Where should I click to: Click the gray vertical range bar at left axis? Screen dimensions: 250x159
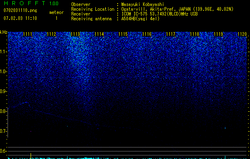(8, 122)
